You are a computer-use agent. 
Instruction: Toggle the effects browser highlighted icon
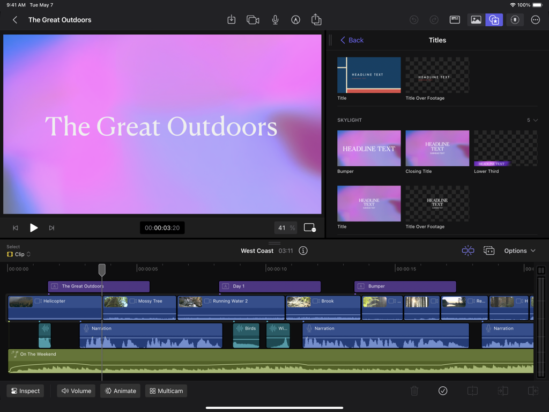coord(494,20)
